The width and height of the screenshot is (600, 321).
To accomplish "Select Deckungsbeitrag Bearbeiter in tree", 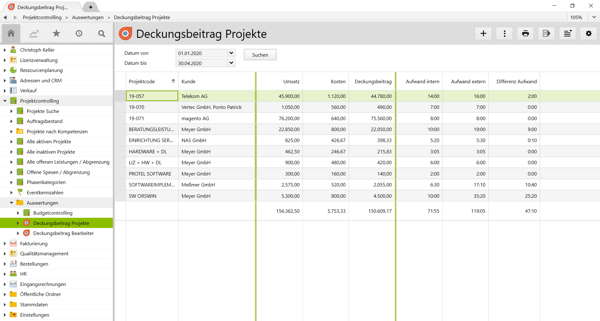I will coord(63,233).
